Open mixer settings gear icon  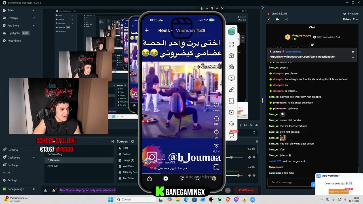tap(257, 141)
